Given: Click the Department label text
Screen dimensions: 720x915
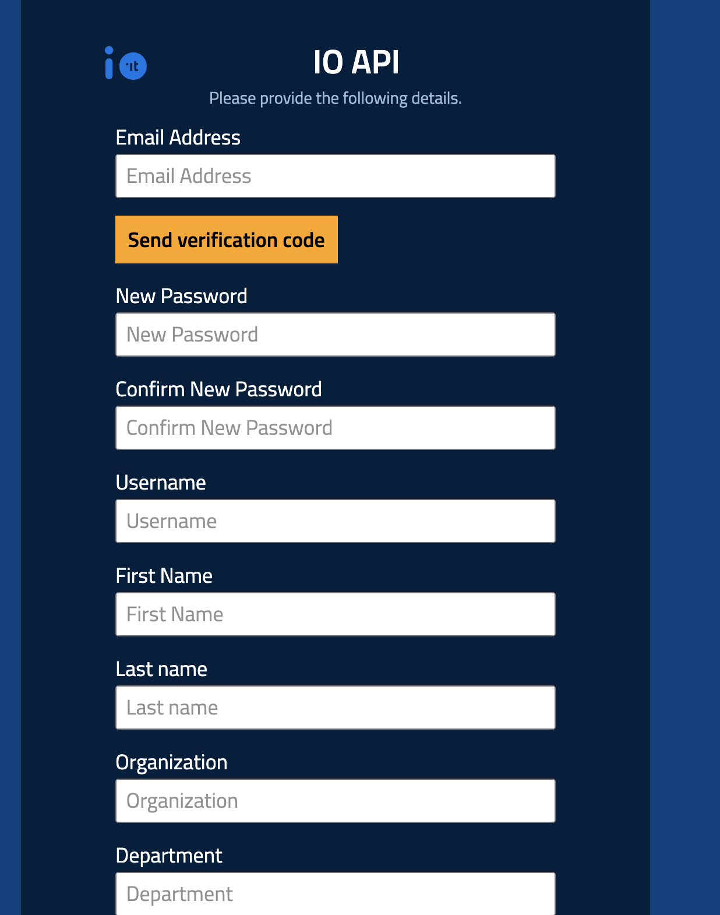Looking at the screenshot, I should [169, 856].
